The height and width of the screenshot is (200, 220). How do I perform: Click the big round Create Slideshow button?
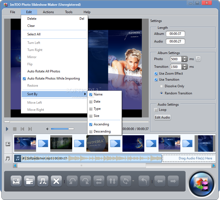point(201,184)
